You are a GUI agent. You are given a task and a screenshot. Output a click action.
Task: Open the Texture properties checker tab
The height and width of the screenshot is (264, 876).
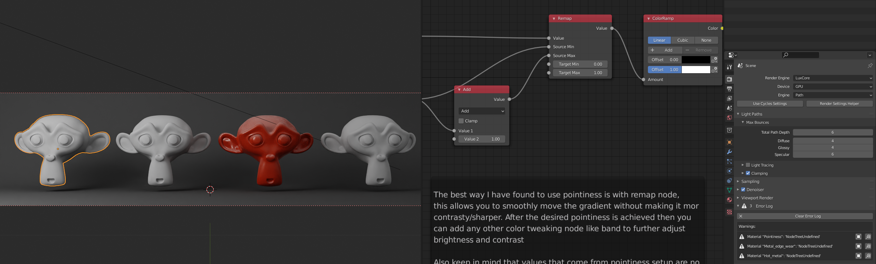click(x=729, y=212)
